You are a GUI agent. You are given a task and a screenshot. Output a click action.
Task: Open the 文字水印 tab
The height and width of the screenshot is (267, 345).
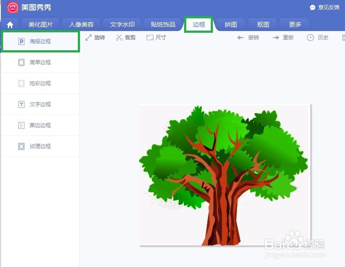[122, 24]
